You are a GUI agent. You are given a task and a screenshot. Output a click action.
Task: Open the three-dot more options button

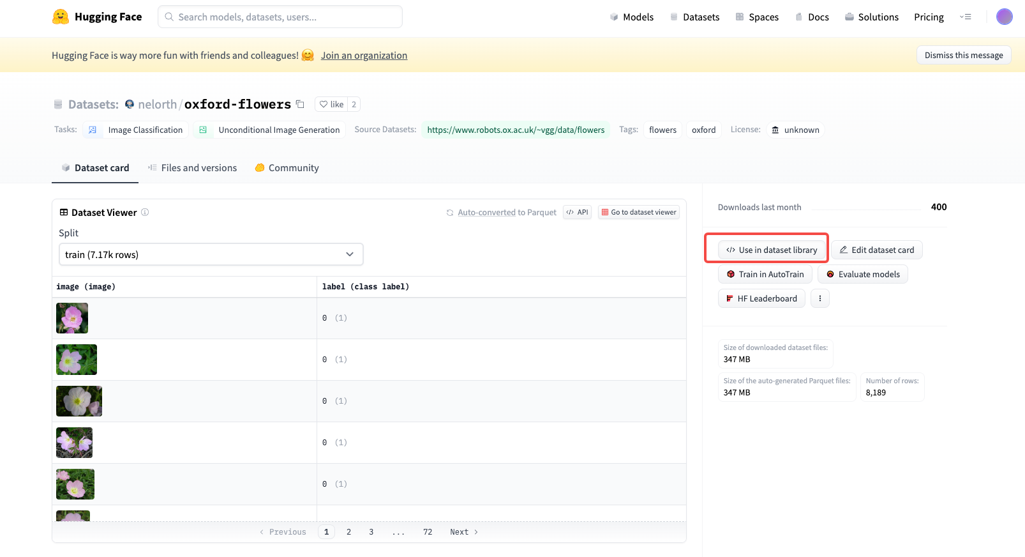click(x=819, y=298)
